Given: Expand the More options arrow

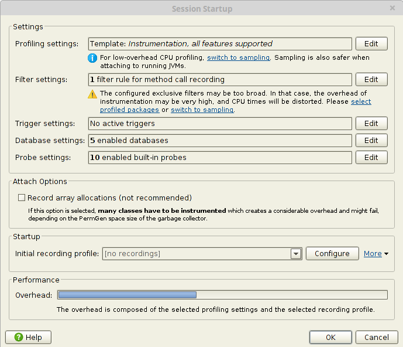Looking at the screenshot, I should point(386,254).
